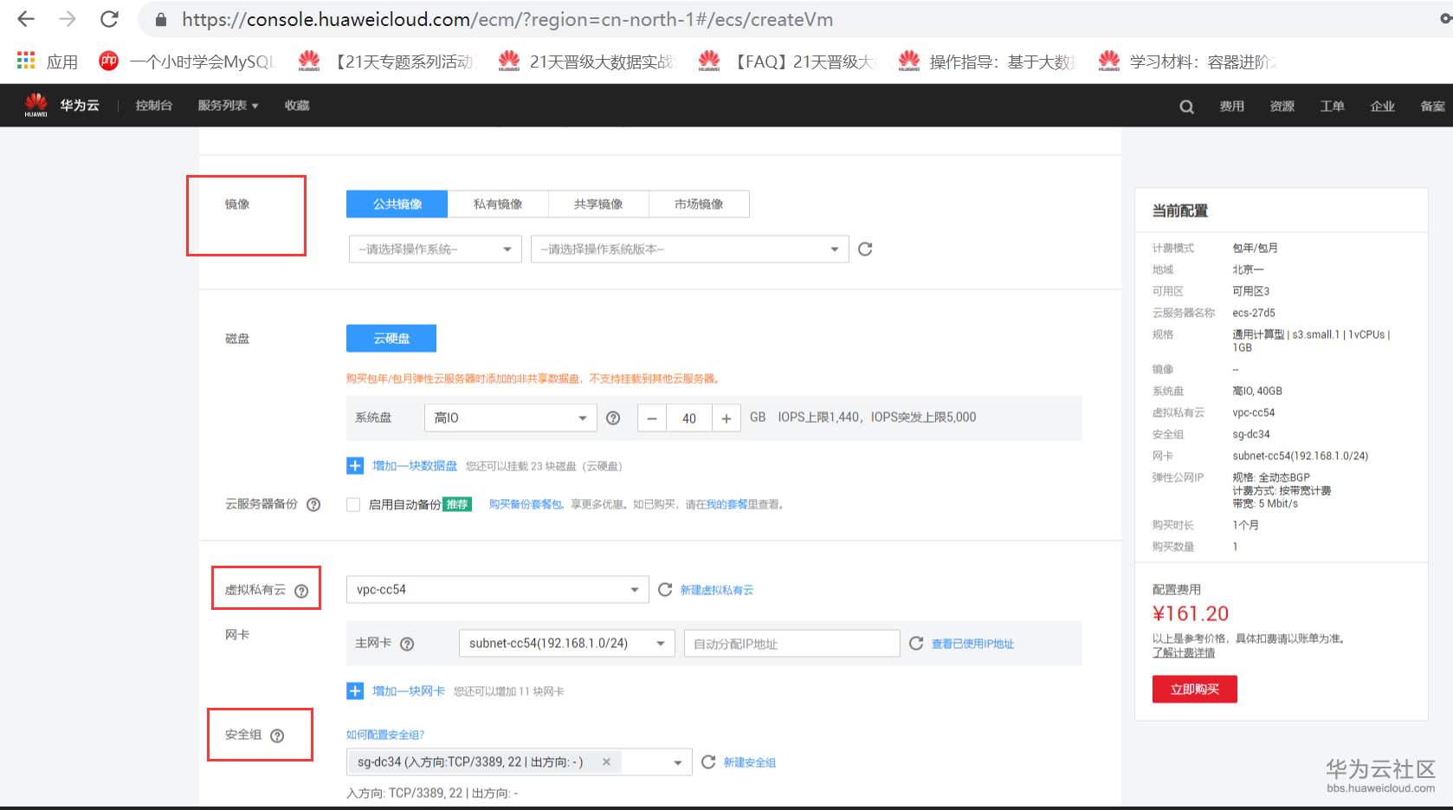The image size is (1453, 810).
Task: Show help for 主网卡
Action: tap(407, 644)
